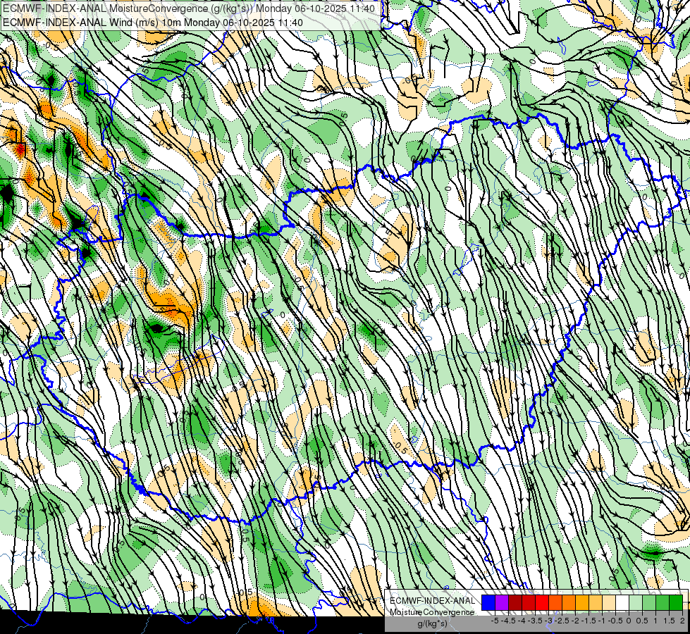
Task: Click the 'g/(kg*s)' unit label in legend
Action: tap(432, 623)
